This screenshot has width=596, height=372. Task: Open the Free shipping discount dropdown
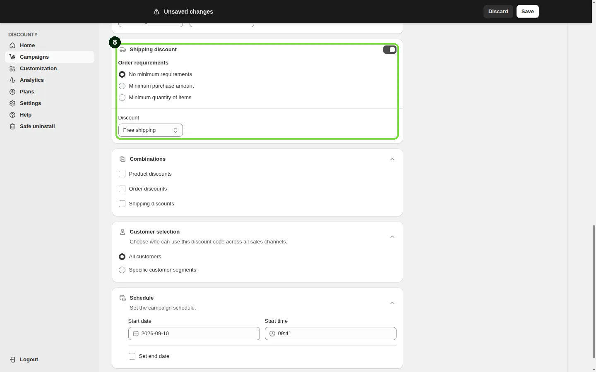coord(151,130)
